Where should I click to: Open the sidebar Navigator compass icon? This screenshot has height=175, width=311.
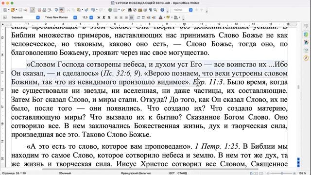point(306,58)
